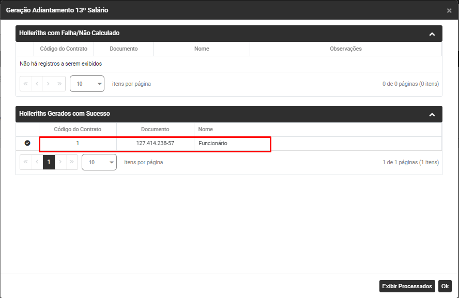Screen dimensions: 459x298
Task: Go to previous page in success holleriths pager
Action: point(37,162)
